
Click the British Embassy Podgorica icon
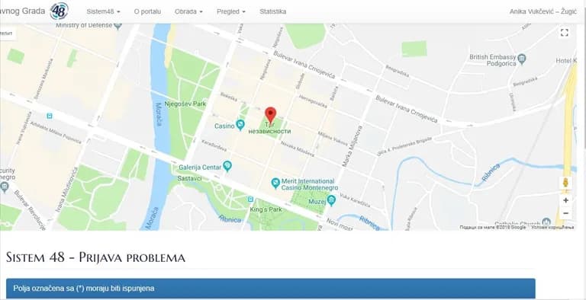(x=522, y=58)
